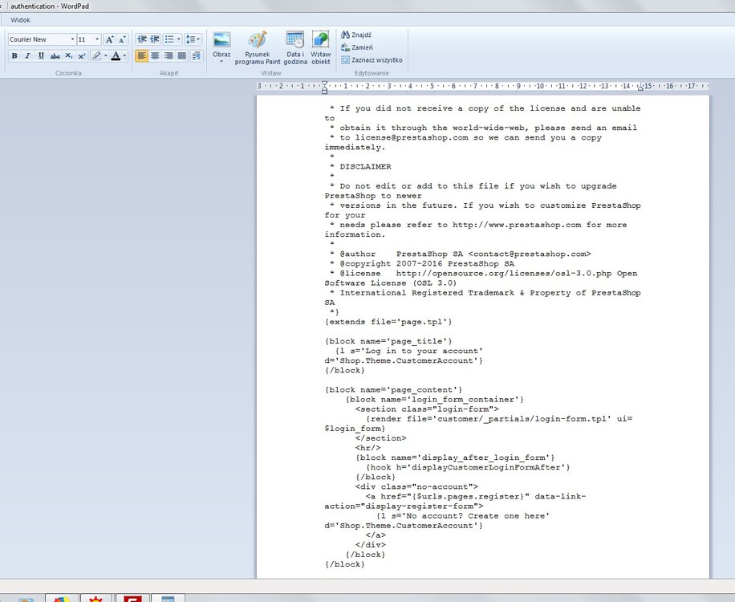
Task: Justify the paragraph text
Action: [x=182, y=56]
